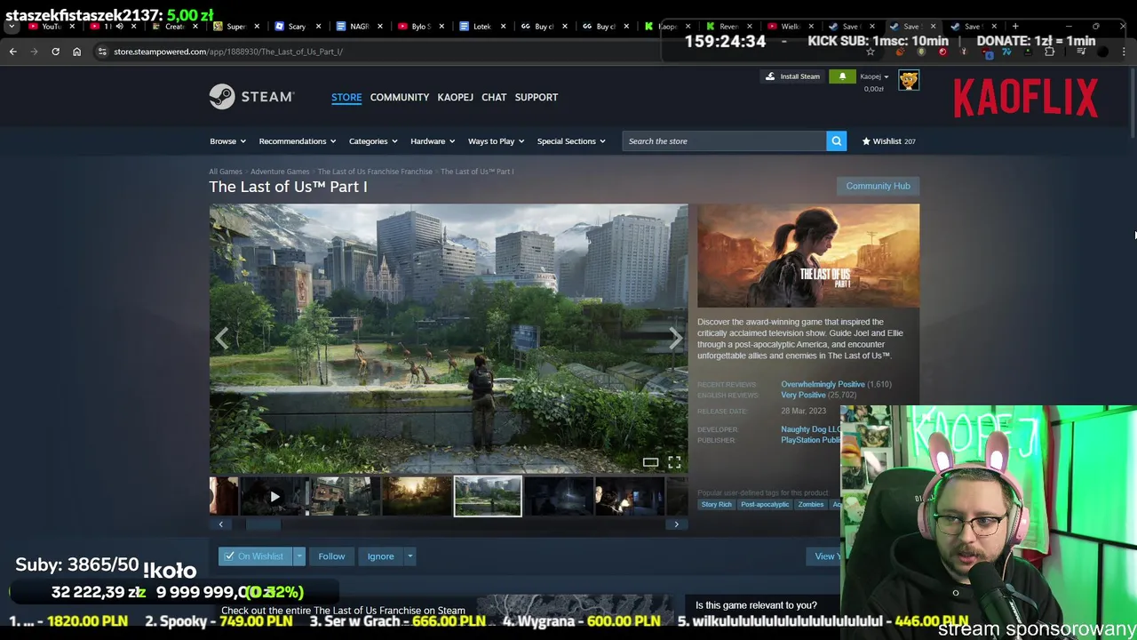Play the video trailer thumbnail

point(274,497)
